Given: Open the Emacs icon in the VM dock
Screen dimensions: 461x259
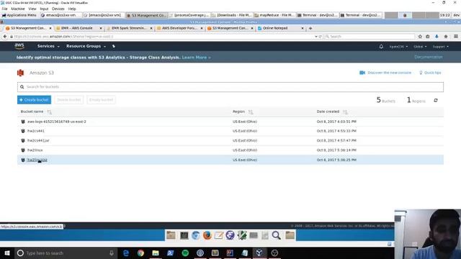Looking at the screenshot, I should (x=230, y=235).
